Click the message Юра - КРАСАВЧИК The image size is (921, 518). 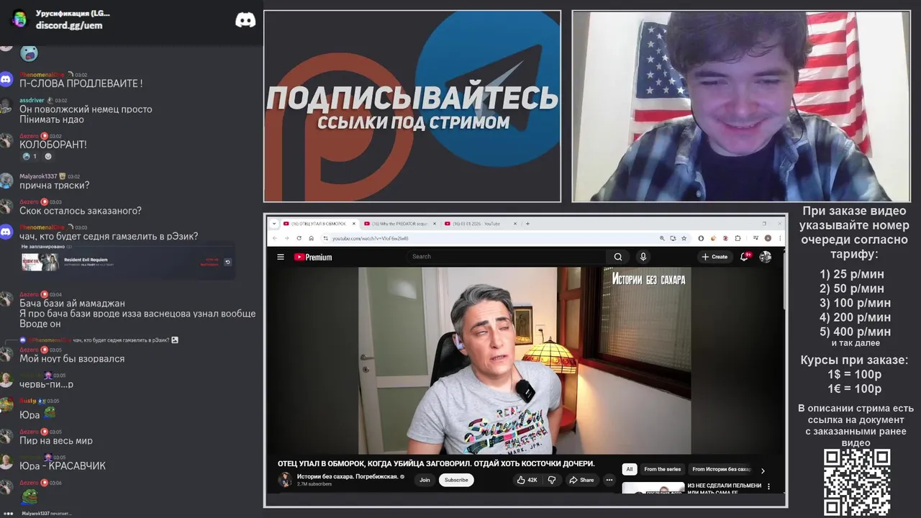click(x=63, y=465)
